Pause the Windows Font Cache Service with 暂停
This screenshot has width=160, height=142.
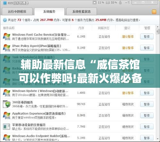click(147, 36)
